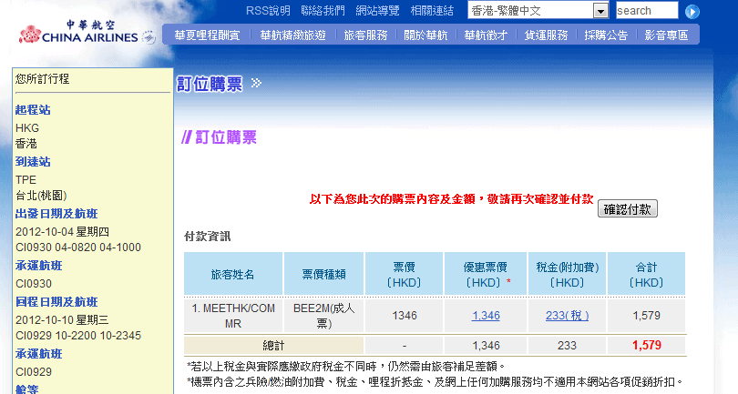Click the arrows icon beside 訂位購票 heading
The width and height of the screenshot is (738, 394).
point(256,84)
